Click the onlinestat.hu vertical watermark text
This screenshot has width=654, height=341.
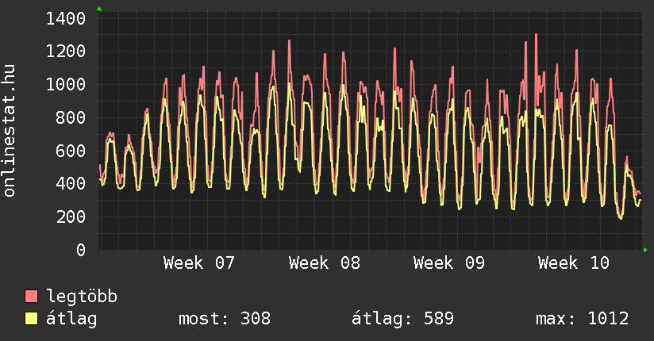(x=10, y=131)
